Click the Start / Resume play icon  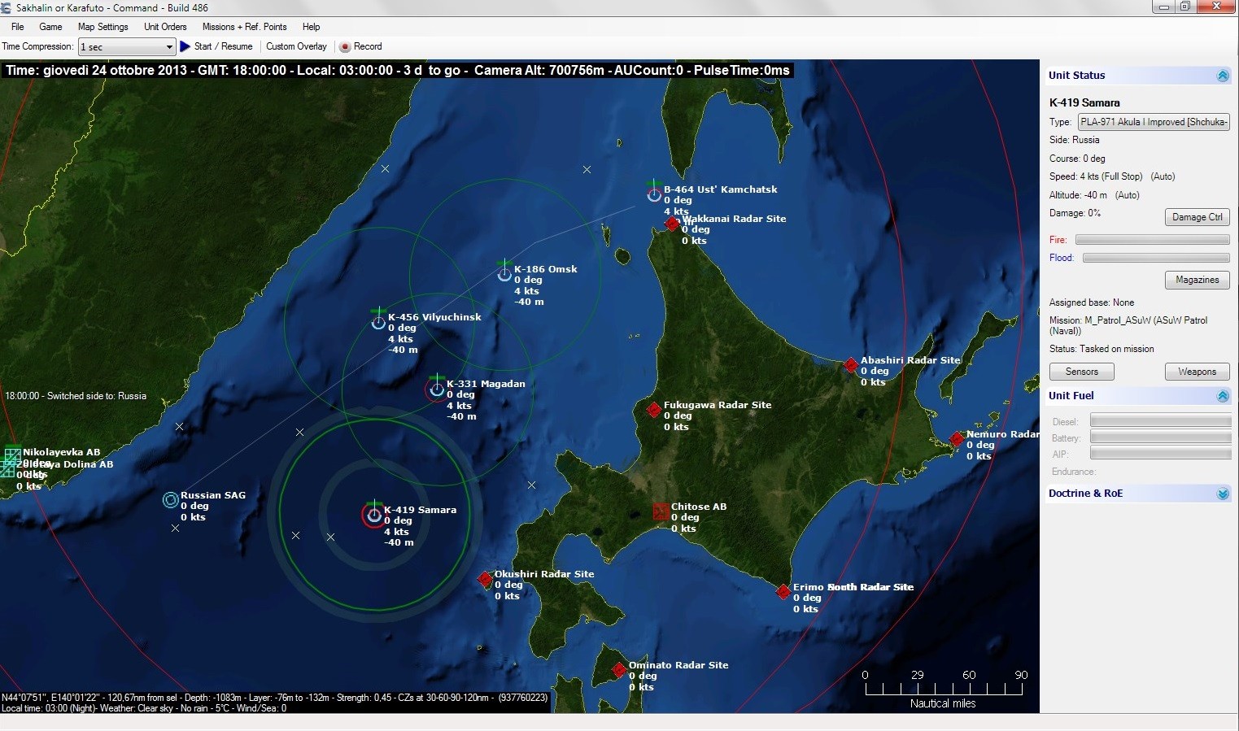click(185, 46)
